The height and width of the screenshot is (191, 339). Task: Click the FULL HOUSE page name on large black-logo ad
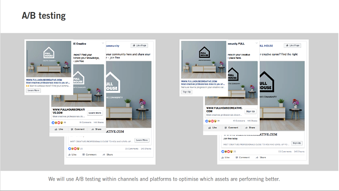coord(266,46)
